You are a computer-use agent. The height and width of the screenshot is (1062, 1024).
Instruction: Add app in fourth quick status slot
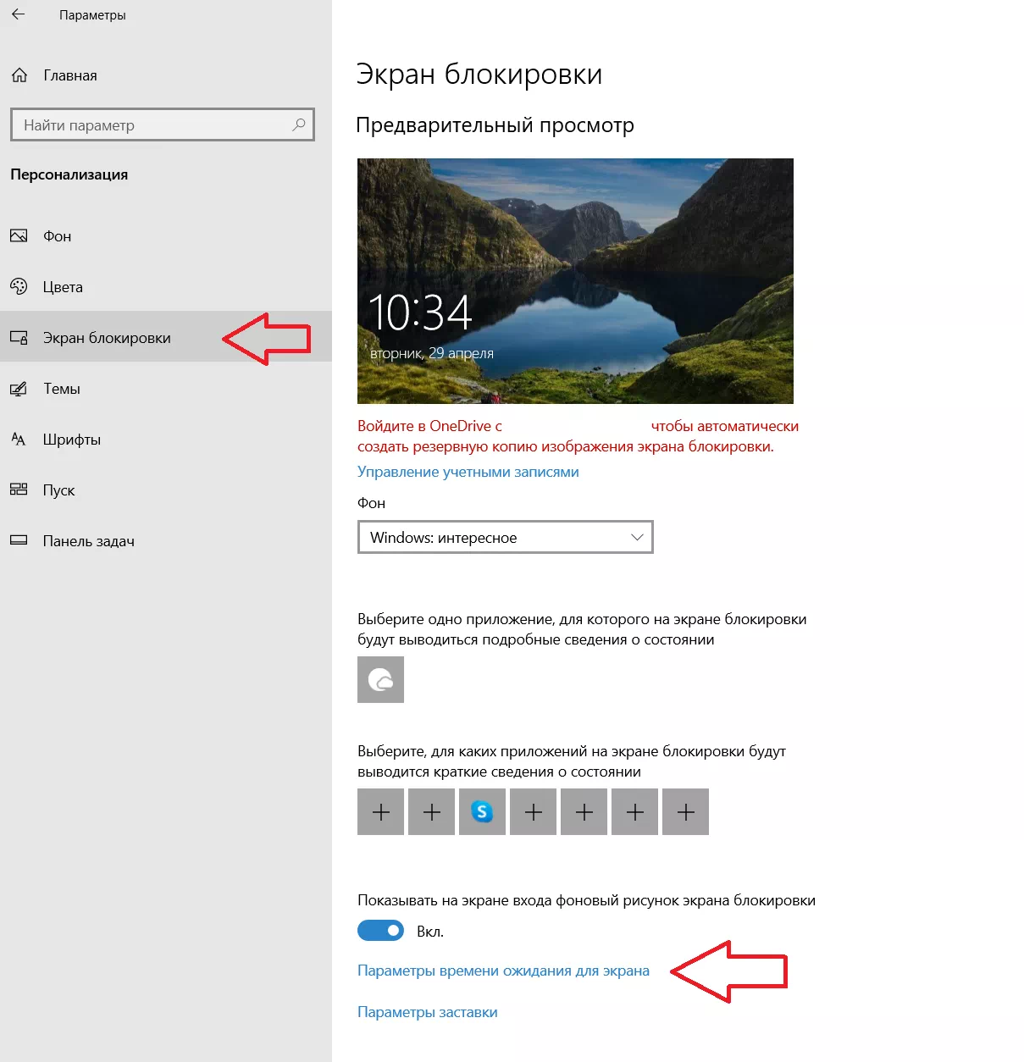[533, 812]
